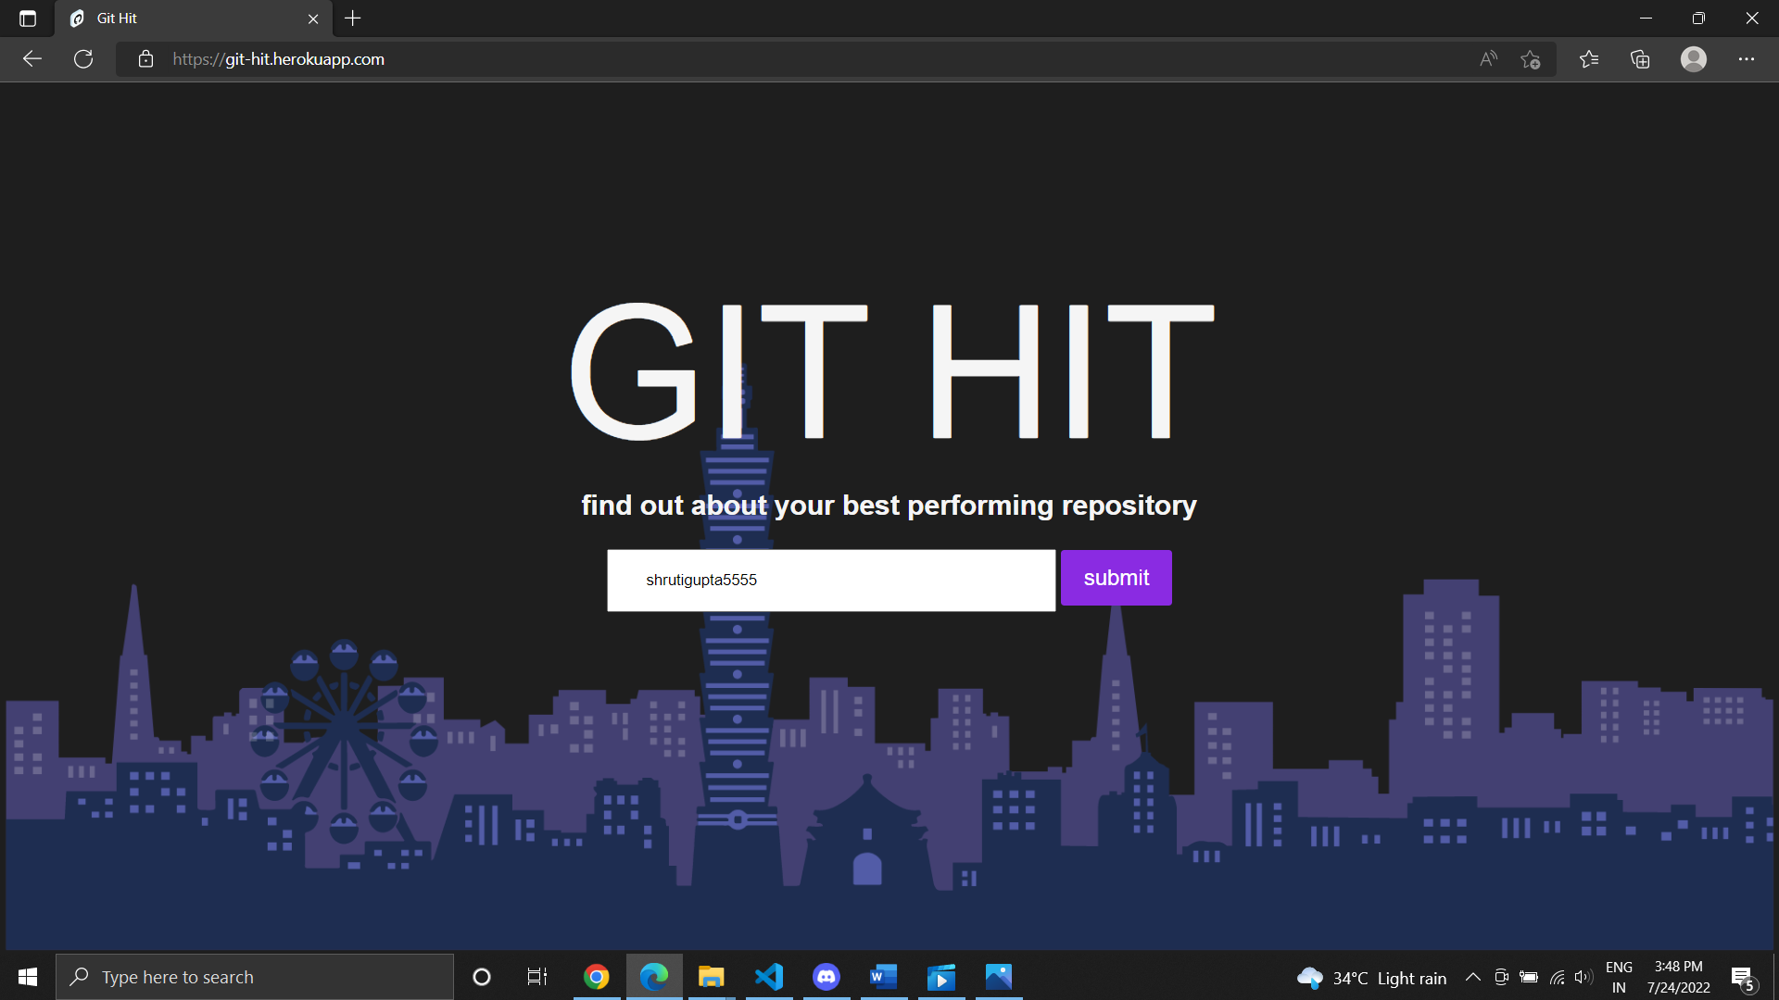Add this page to favorites
This screenshot has width=1779, height=1000.
pos(1530,59)
